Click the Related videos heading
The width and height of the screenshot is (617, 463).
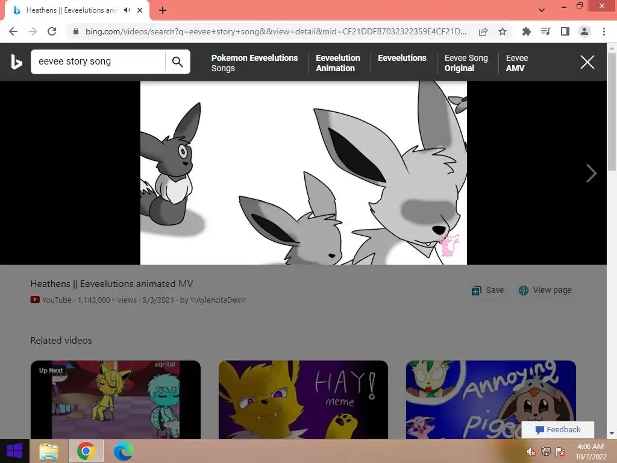click(x=61, y=341)
